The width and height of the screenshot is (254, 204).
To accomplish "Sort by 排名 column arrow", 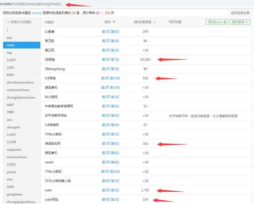I will [x=114, y=22].
